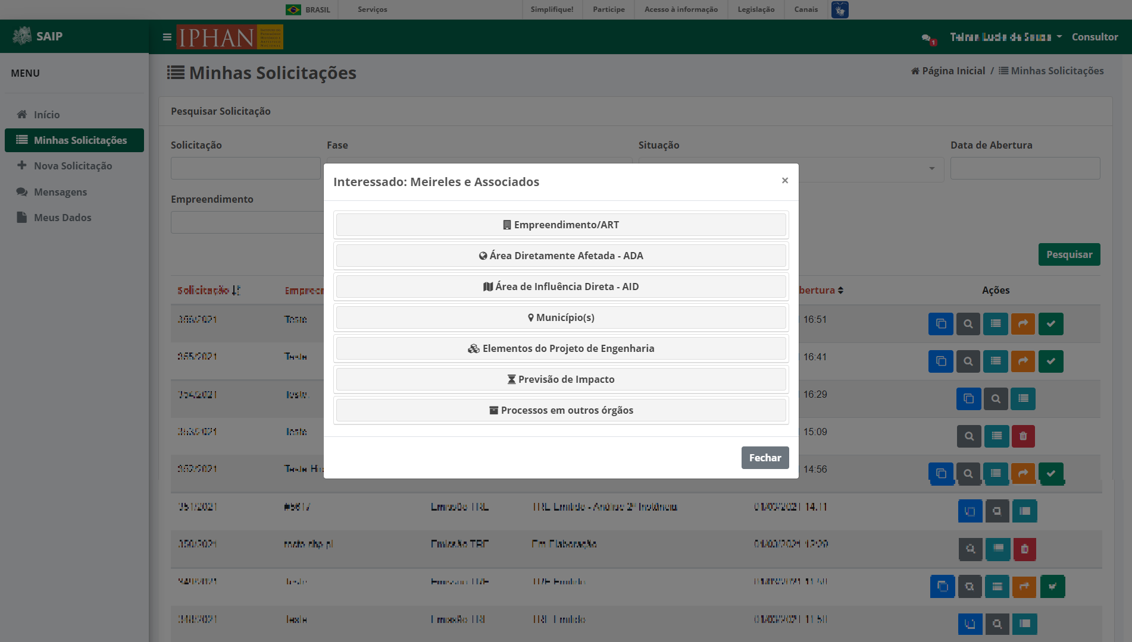Click into the Data de Abertura field
The height and width of the screenshot is (642, 1132).
(1025, 168)
